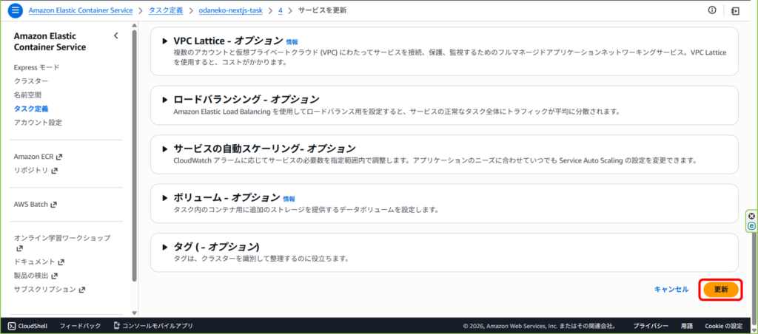
Task: Expand the VPC Lattice option section
Action: pos(165,41)
